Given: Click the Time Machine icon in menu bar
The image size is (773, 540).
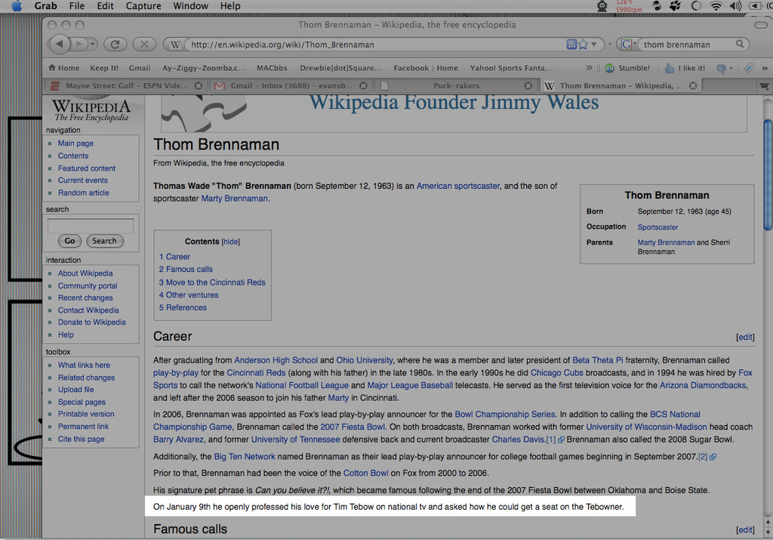Looking at the screenshot, I should point(695,6).
